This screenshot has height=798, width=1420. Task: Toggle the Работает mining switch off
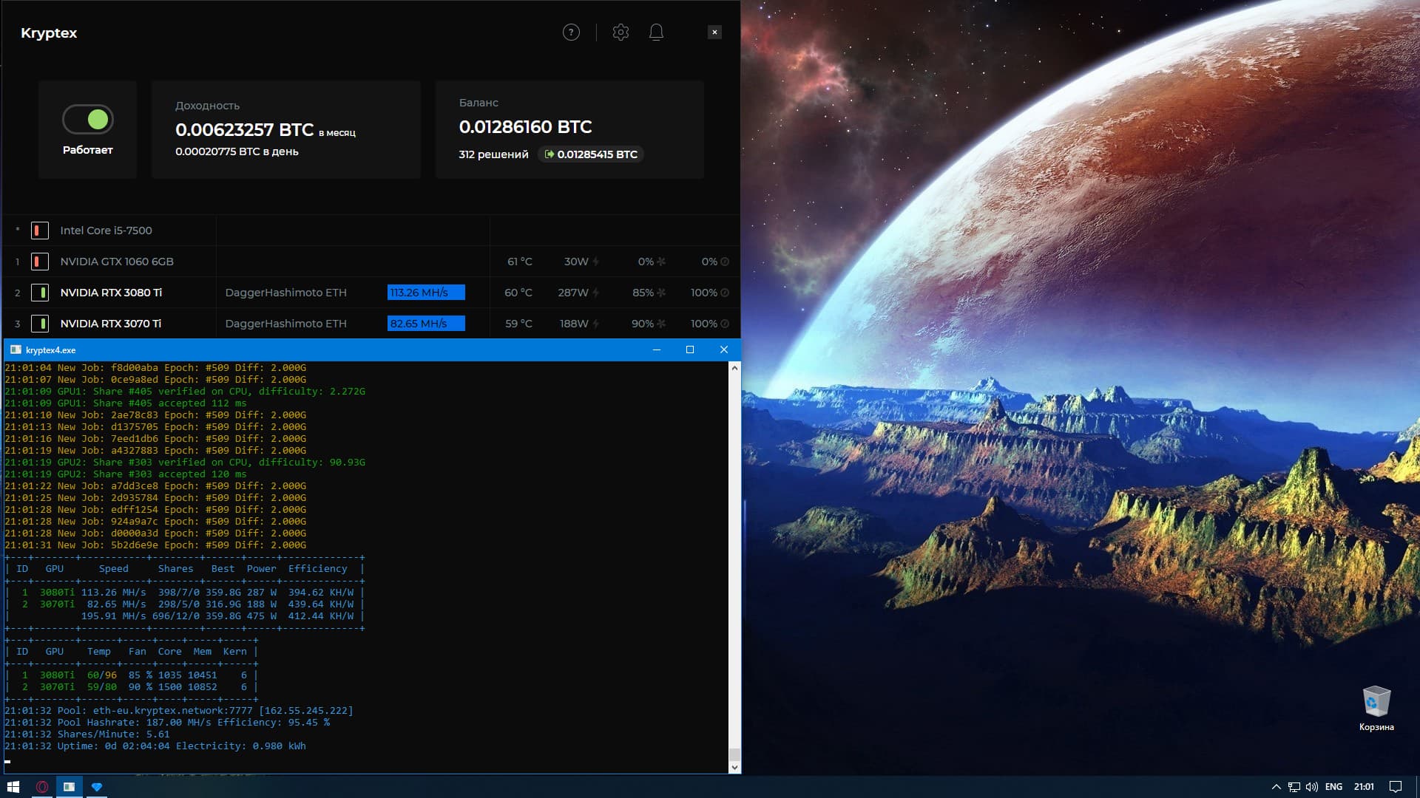pos(88,119)
